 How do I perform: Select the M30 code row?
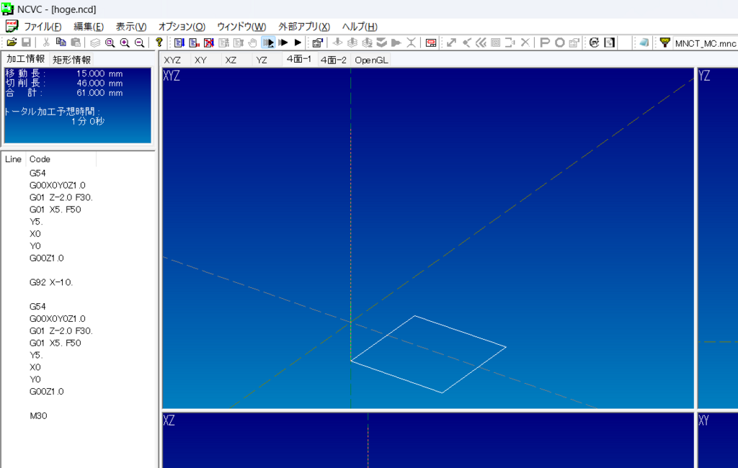coord(38,415)
